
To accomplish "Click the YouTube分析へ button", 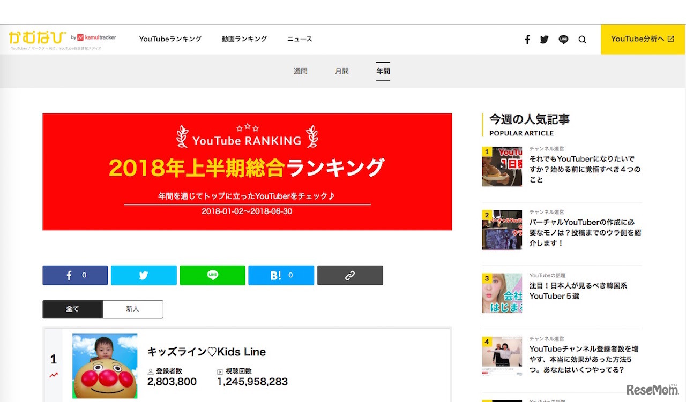I will click(643, 39).
